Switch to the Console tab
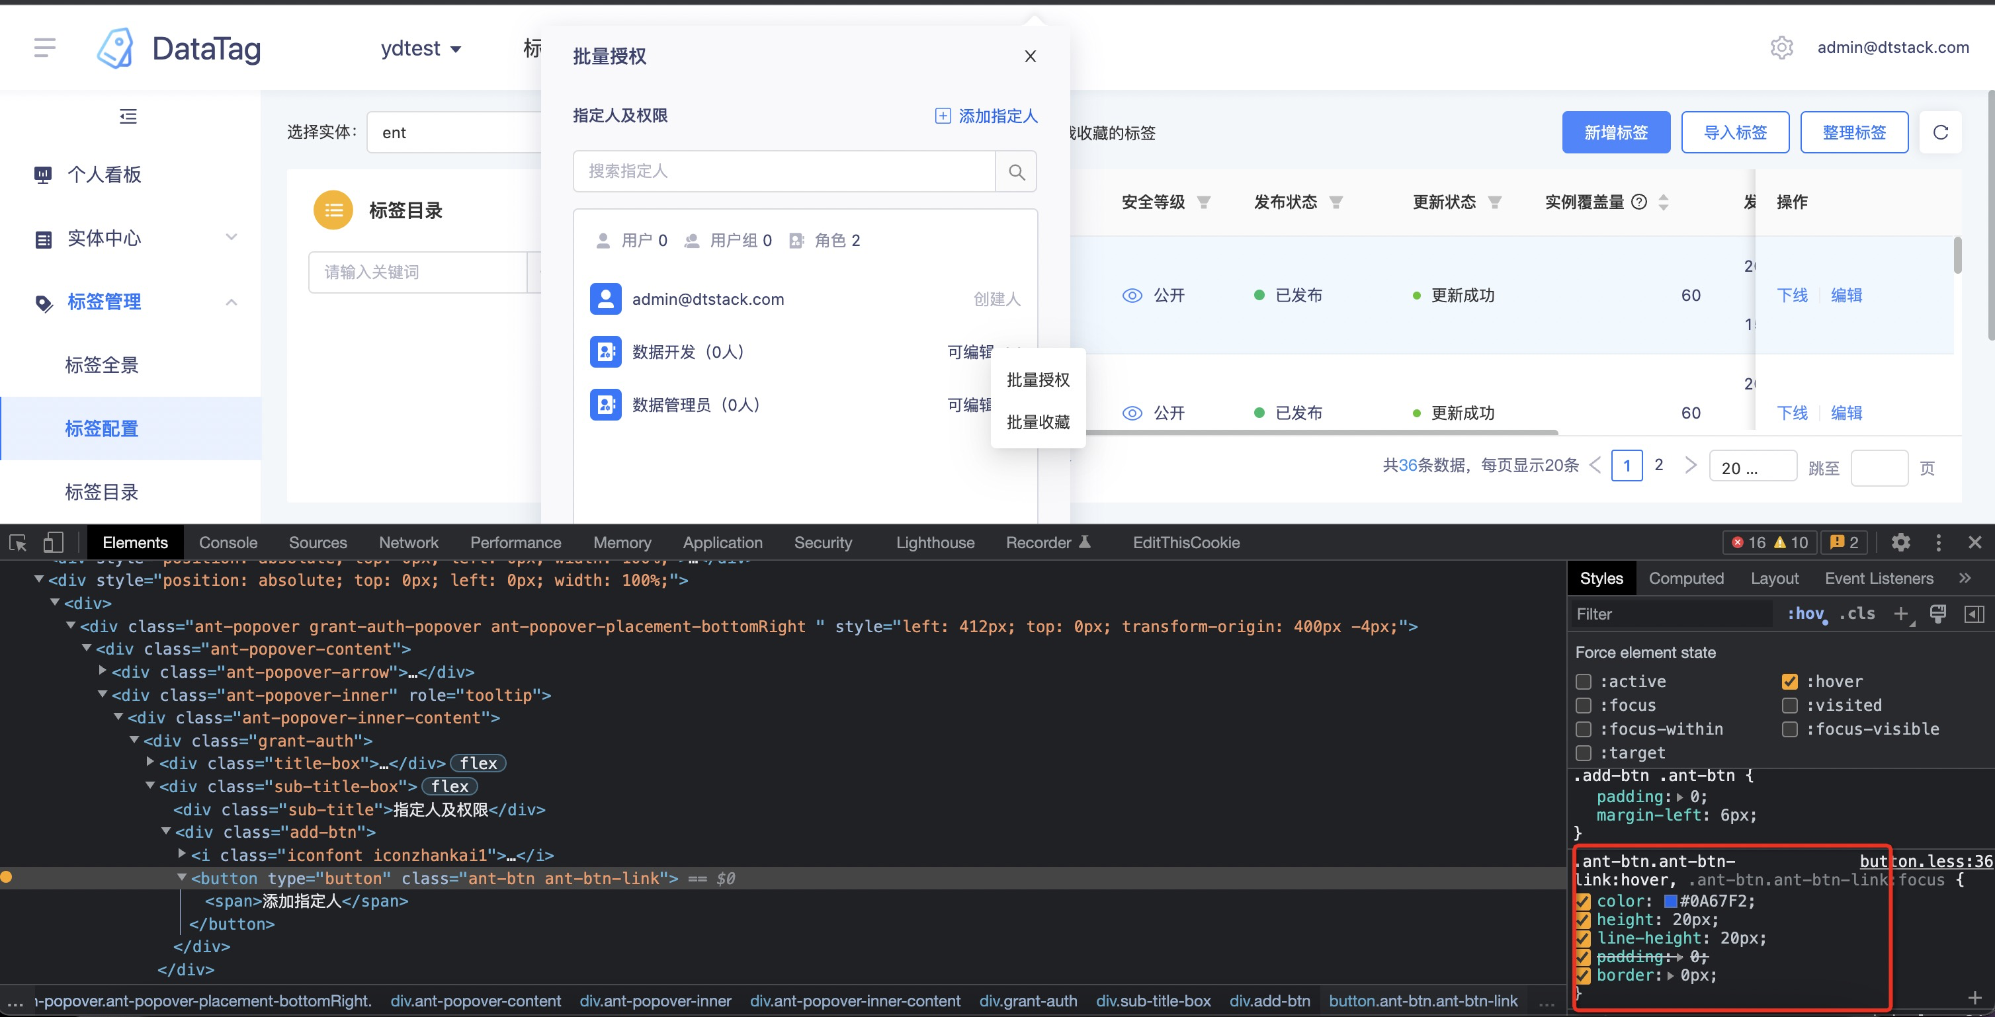 tap(228, 543)
